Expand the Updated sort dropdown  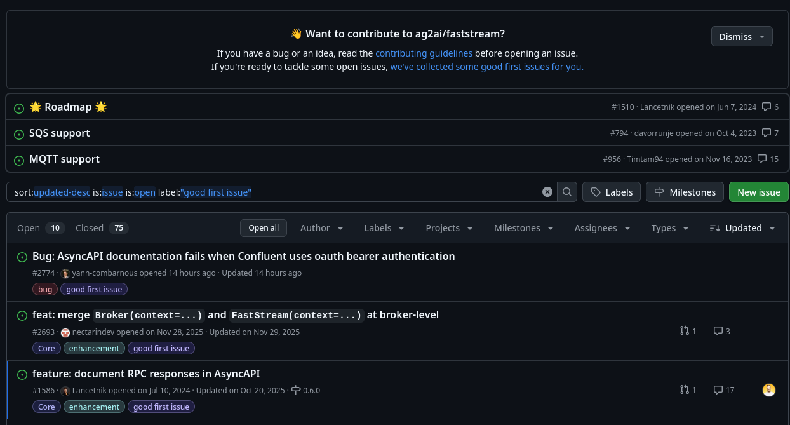point(742,228)
